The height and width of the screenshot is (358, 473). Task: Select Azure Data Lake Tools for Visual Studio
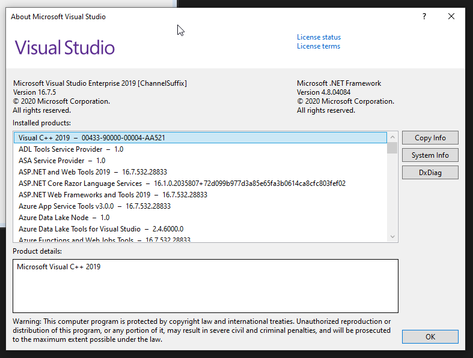click(x=200, y=229)
